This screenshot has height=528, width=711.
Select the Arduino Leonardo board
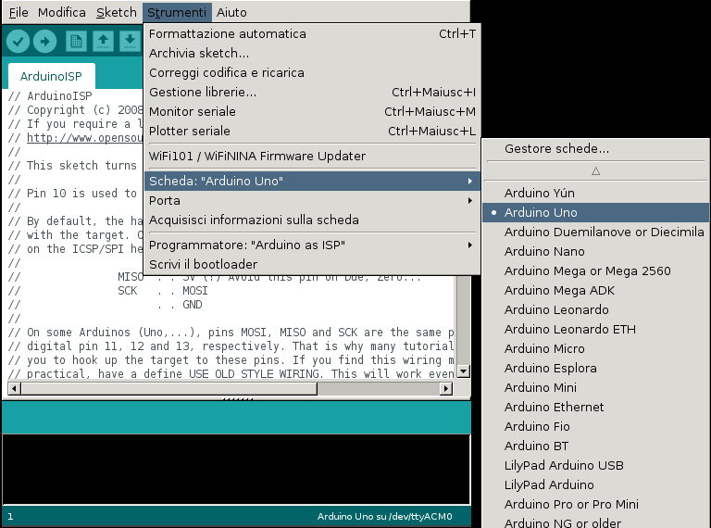[596, 310]
